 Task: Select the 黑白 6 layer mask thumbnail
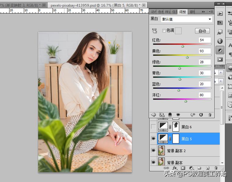176,127
